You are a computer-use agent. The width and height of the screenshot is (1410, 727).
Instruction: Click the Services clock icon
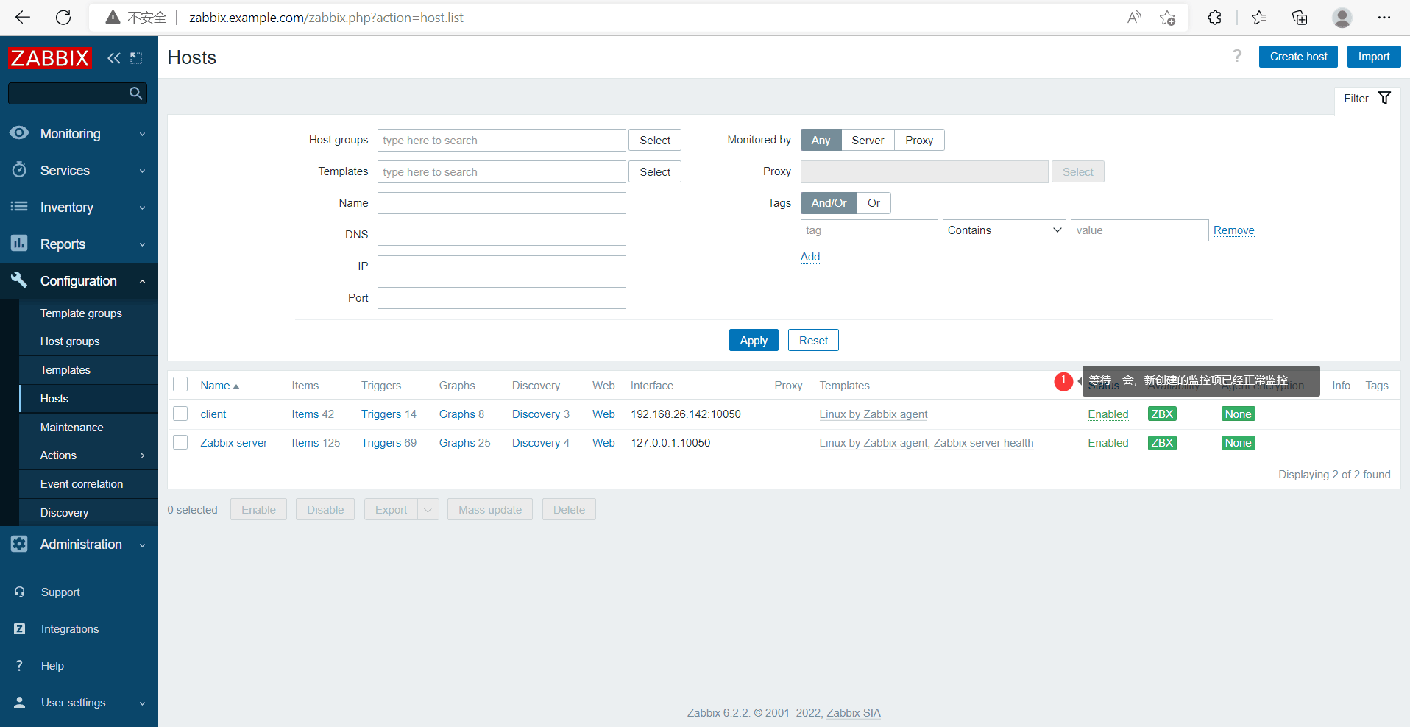19,170
